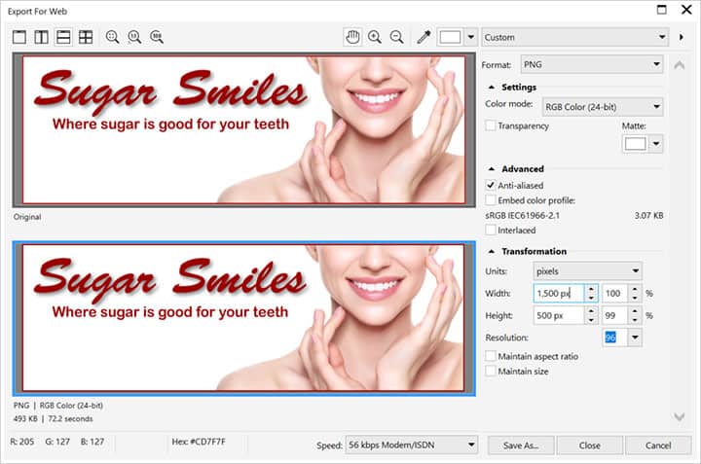Open the Format PNG dropdown

[x=592, y=65]
